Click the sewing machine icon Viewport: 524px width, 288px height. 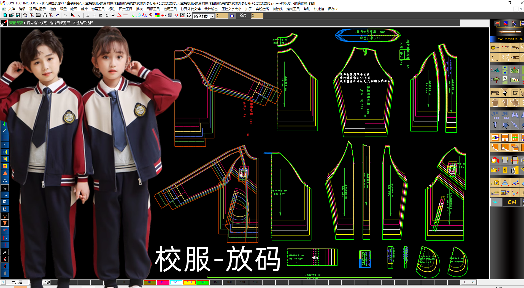click(495, 93)
